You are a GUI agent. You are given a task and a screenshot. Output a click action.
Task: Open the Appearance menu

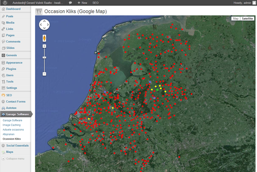pyautogui.click(x=14, y=63)
